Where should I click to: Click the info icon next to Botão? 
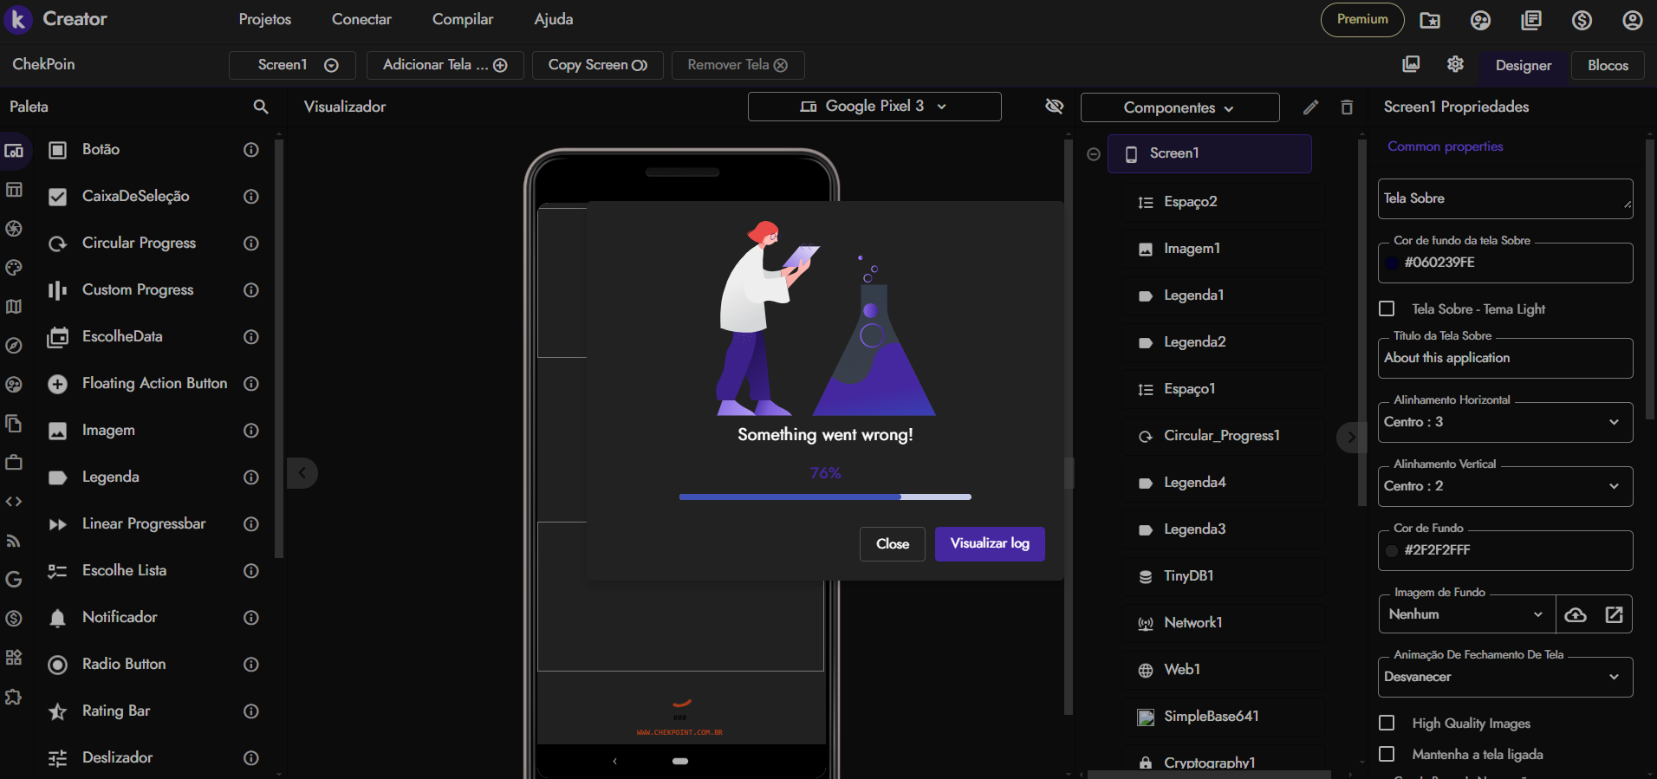tap(251, 150)
